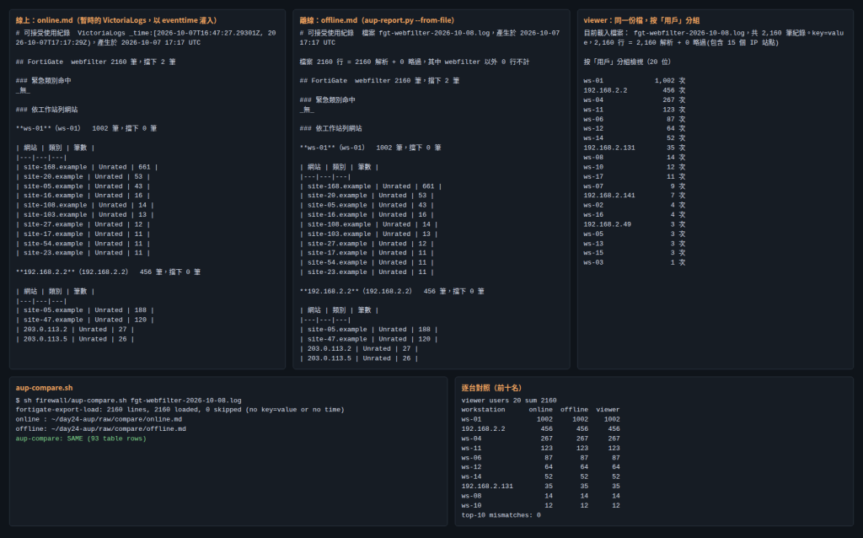Click the ws-11 123 次 row in viewer
This screenshot has height=538, width=863.
pos(634,110)
